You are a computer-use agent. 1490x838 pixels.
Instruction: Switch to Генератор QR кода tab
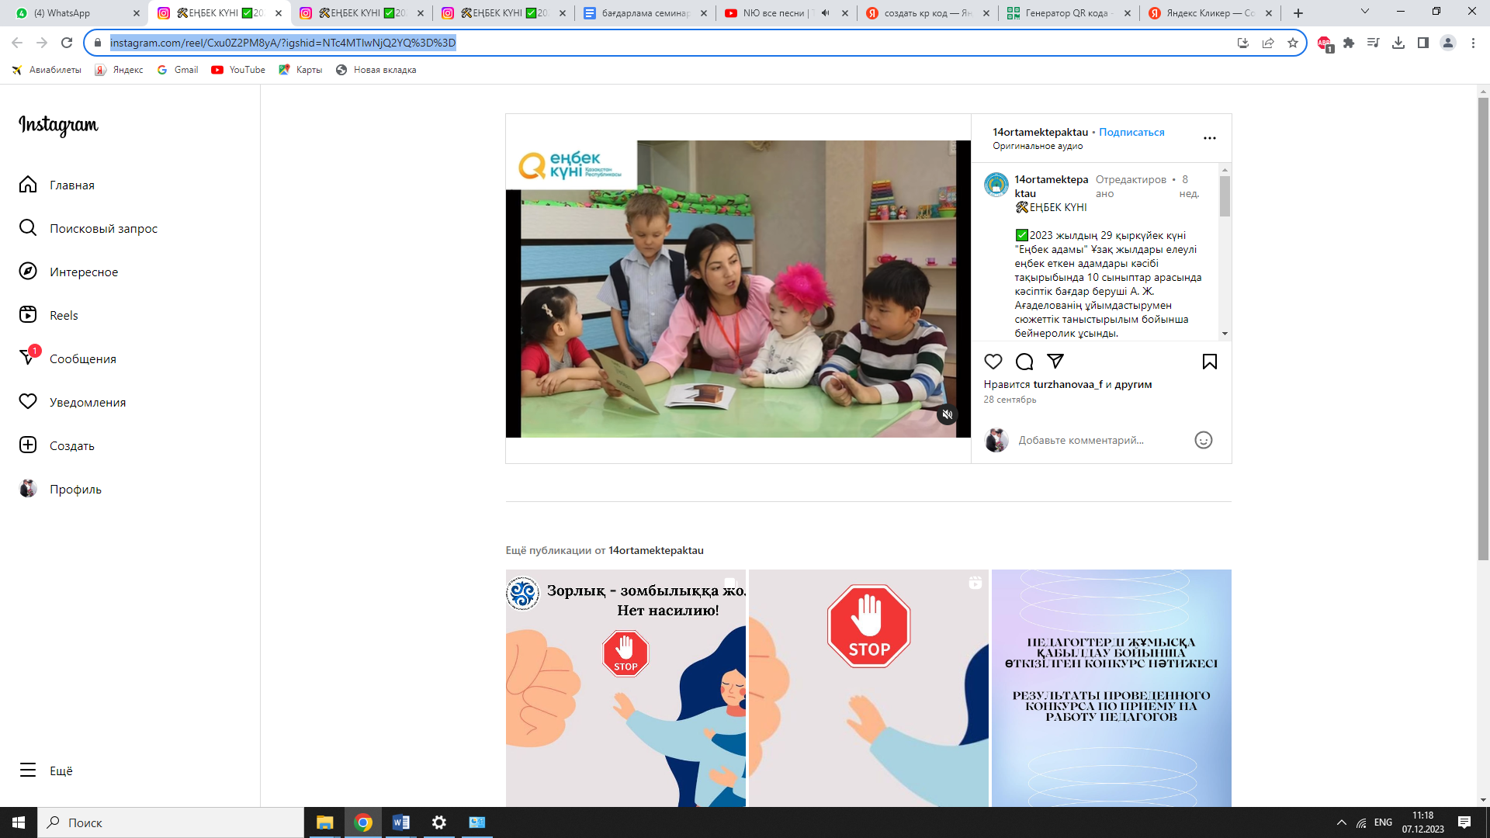(1067, 13)
